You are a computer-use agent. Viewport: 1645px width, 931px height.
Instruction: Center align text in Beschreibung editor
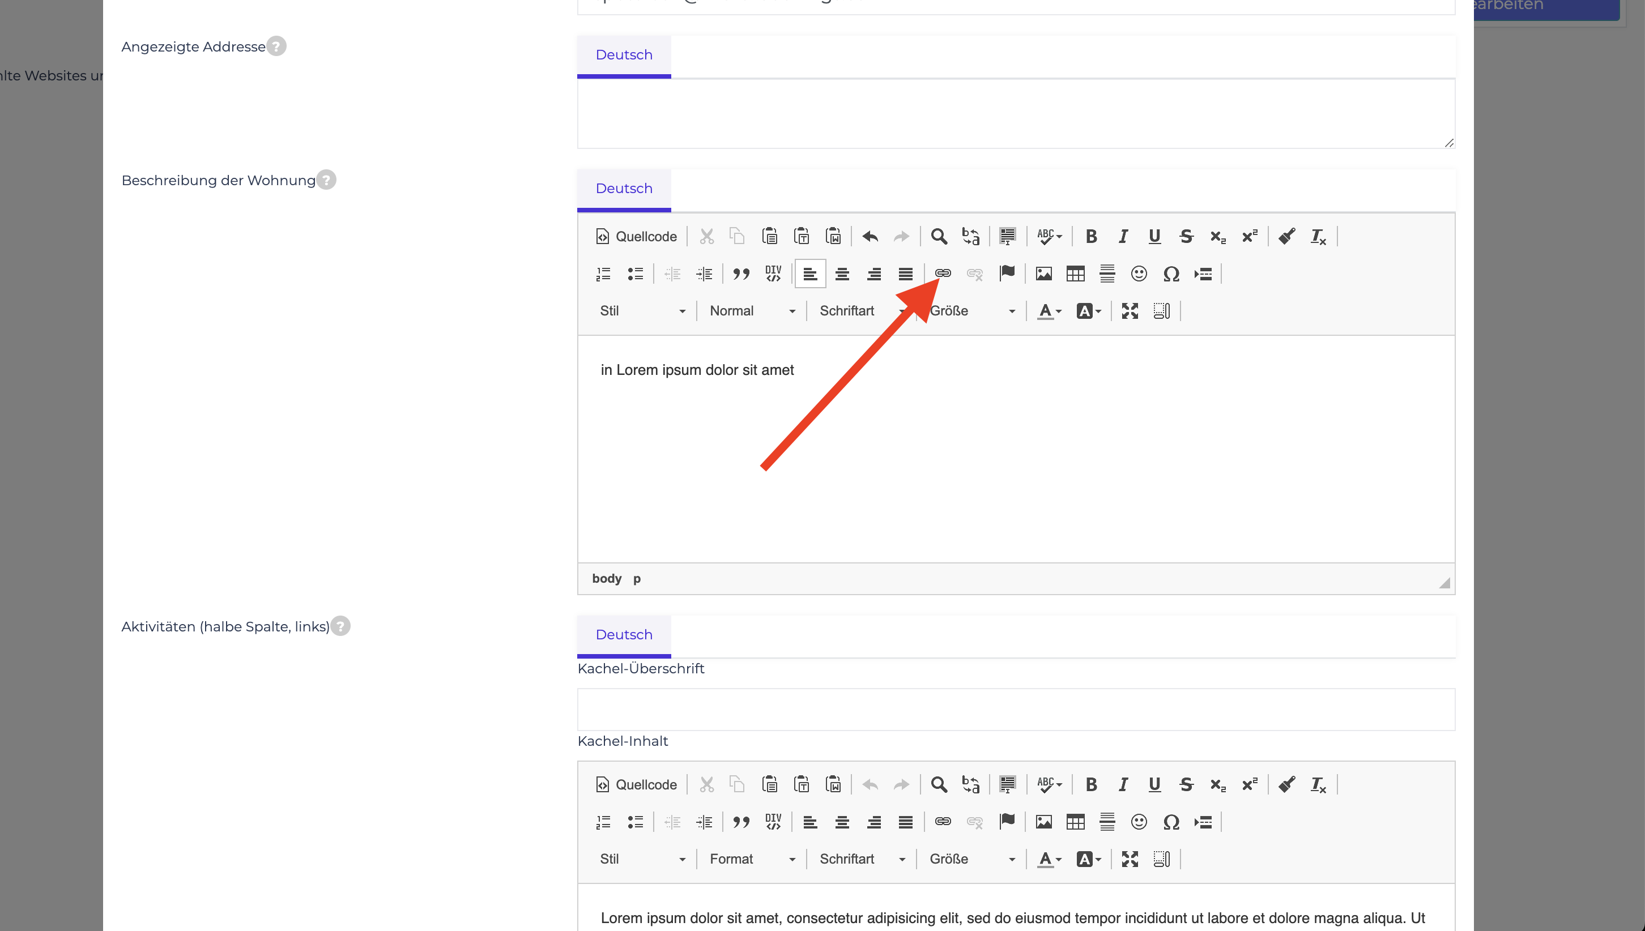click(x=842, y=274)
